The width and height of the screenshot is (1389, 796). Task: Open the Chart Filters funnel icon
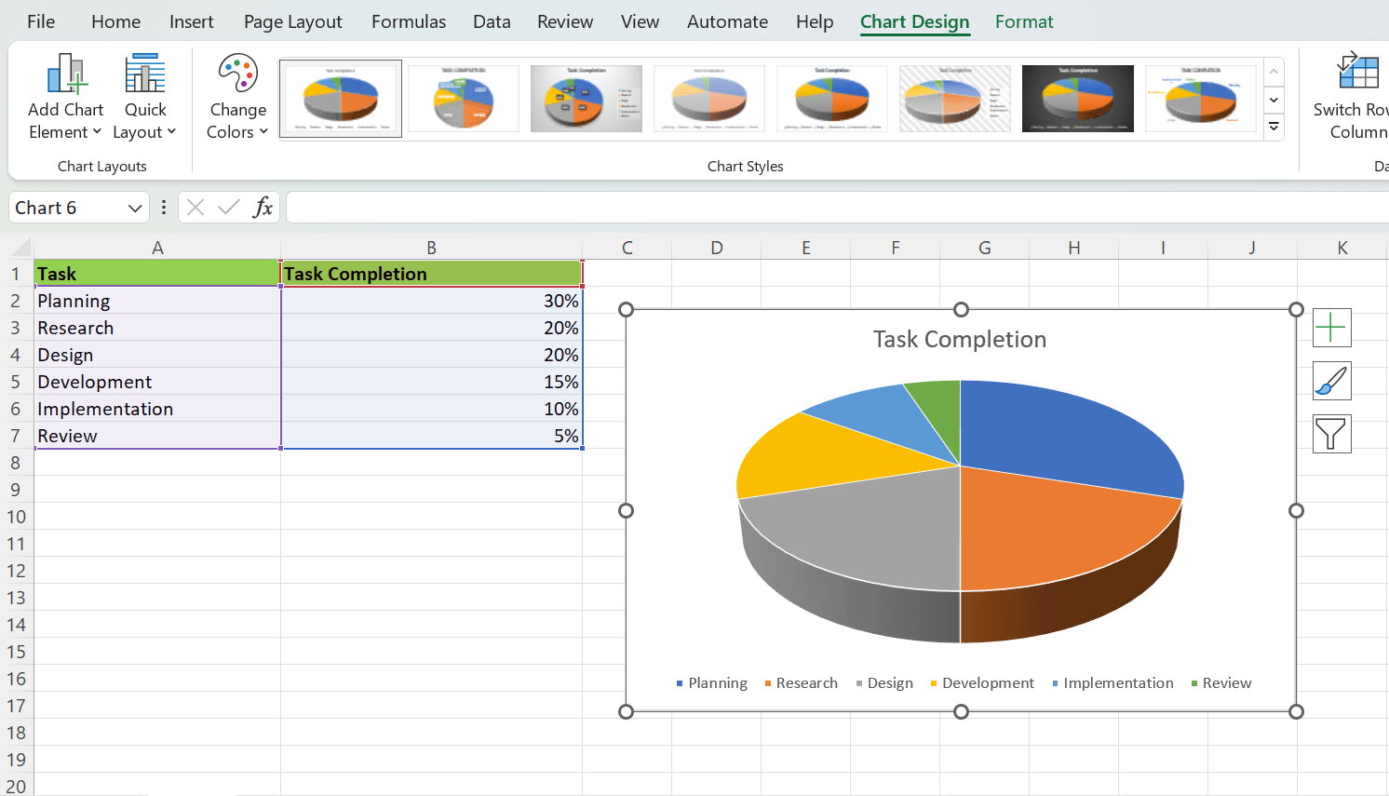point(1331,434)
